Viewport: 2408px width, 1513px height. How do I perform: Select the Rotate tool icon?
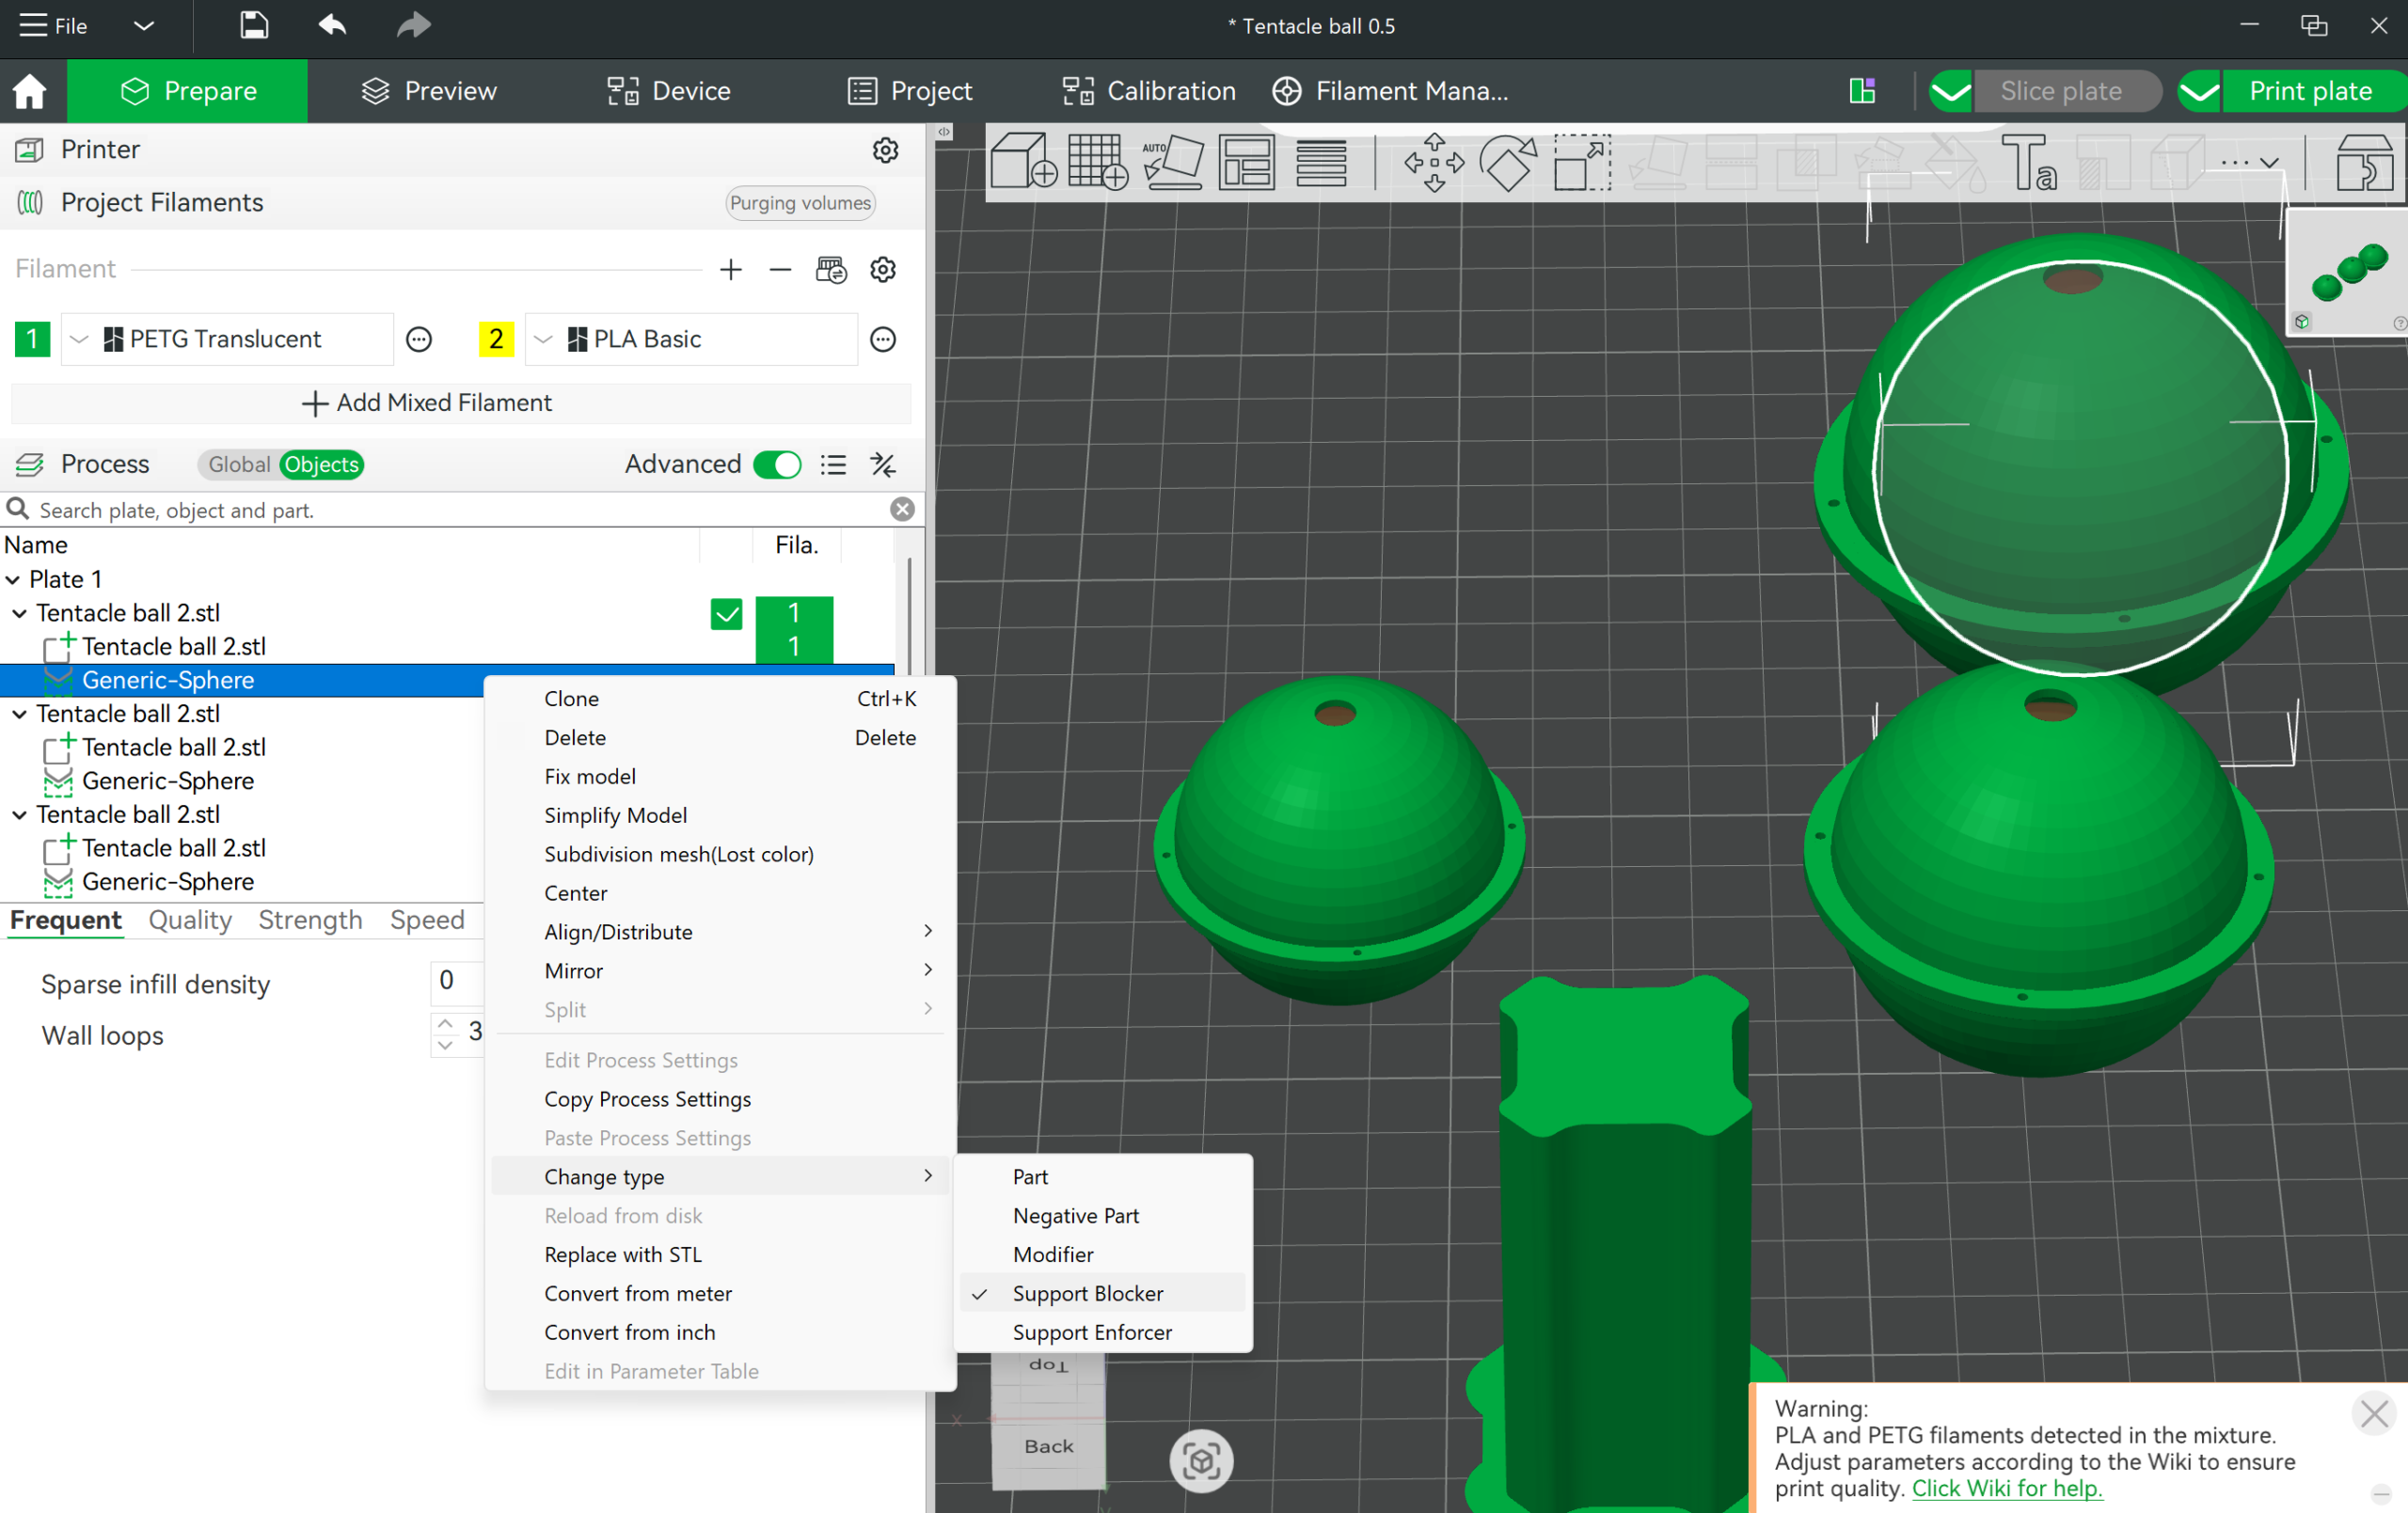(1507, 161)
